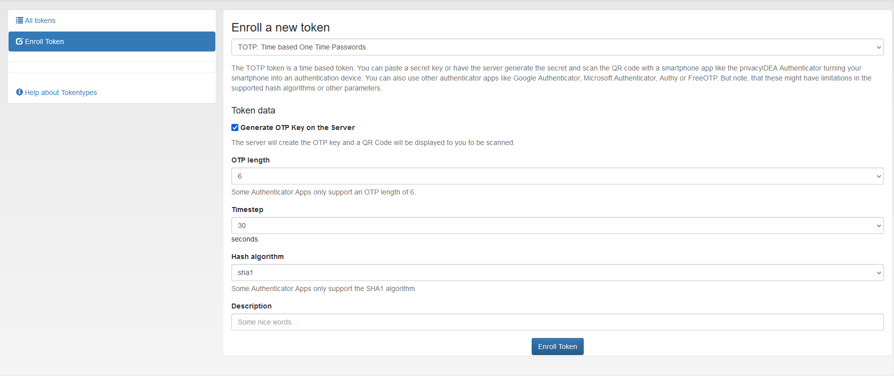Image resolution: width=894 pixels, height=376 pixels.
Task: Go to All tokens in the sidebar
Action: pyautogui.click(x=40, y=20)
